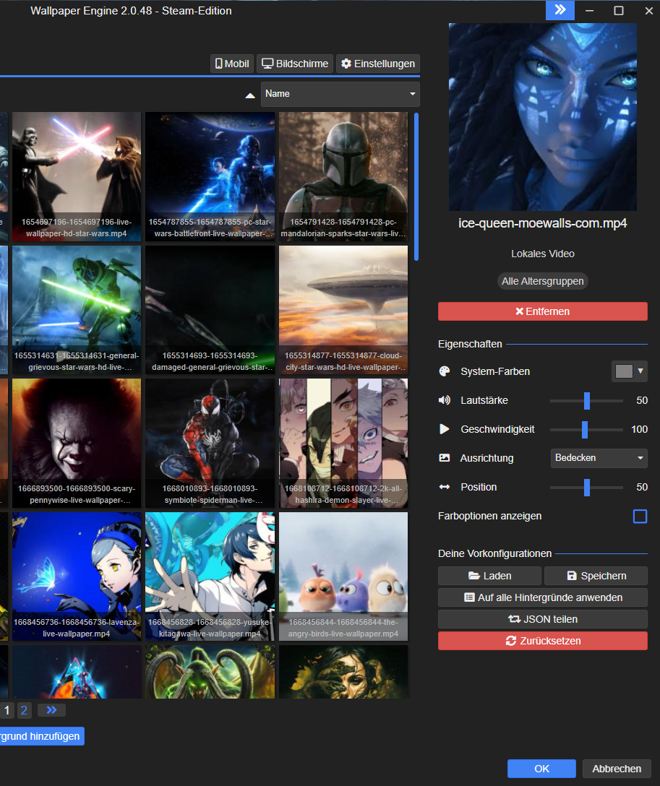Click Auf alle Hintergründe anwenden

[x=543, y=597]
